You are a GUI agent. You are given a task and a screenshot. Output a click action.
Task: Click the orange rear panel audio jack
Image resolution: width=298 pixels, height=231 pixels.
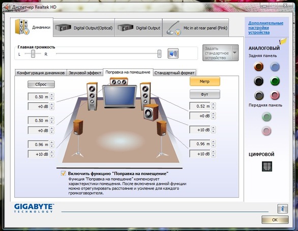point(259,66)
